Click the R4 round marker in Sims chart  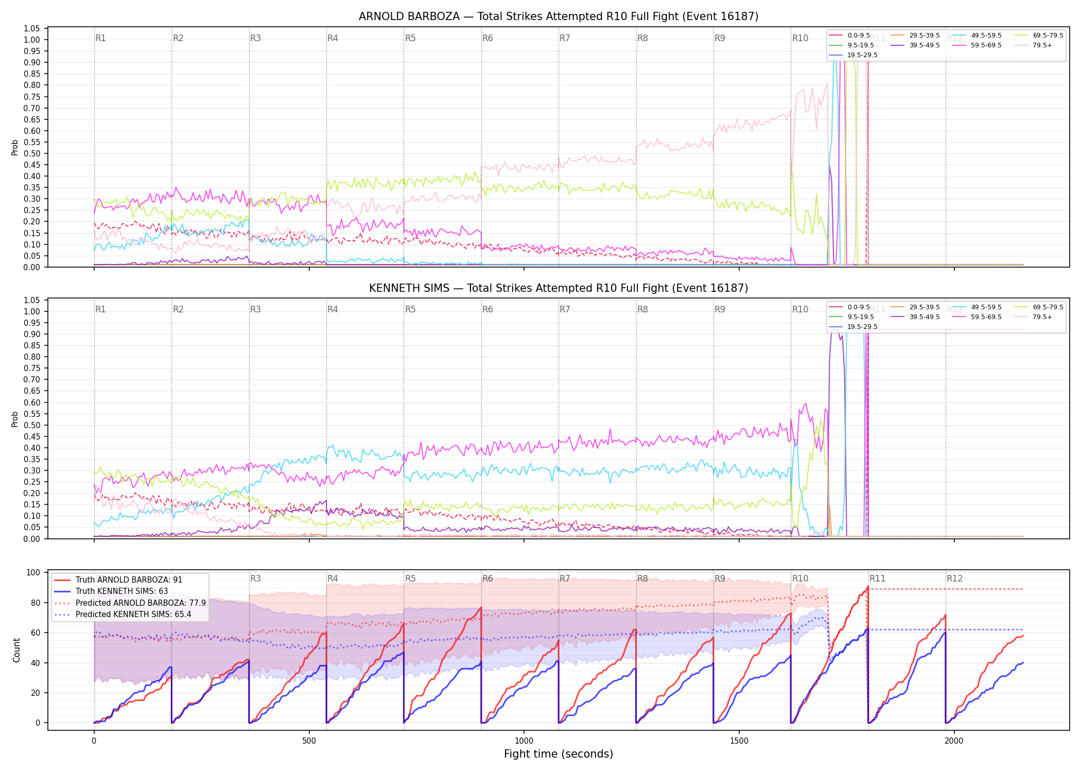(x=333, y=309)
